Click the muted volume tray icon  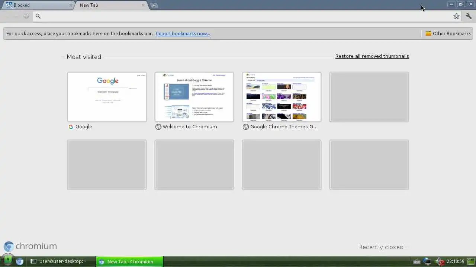pos(440,262)
